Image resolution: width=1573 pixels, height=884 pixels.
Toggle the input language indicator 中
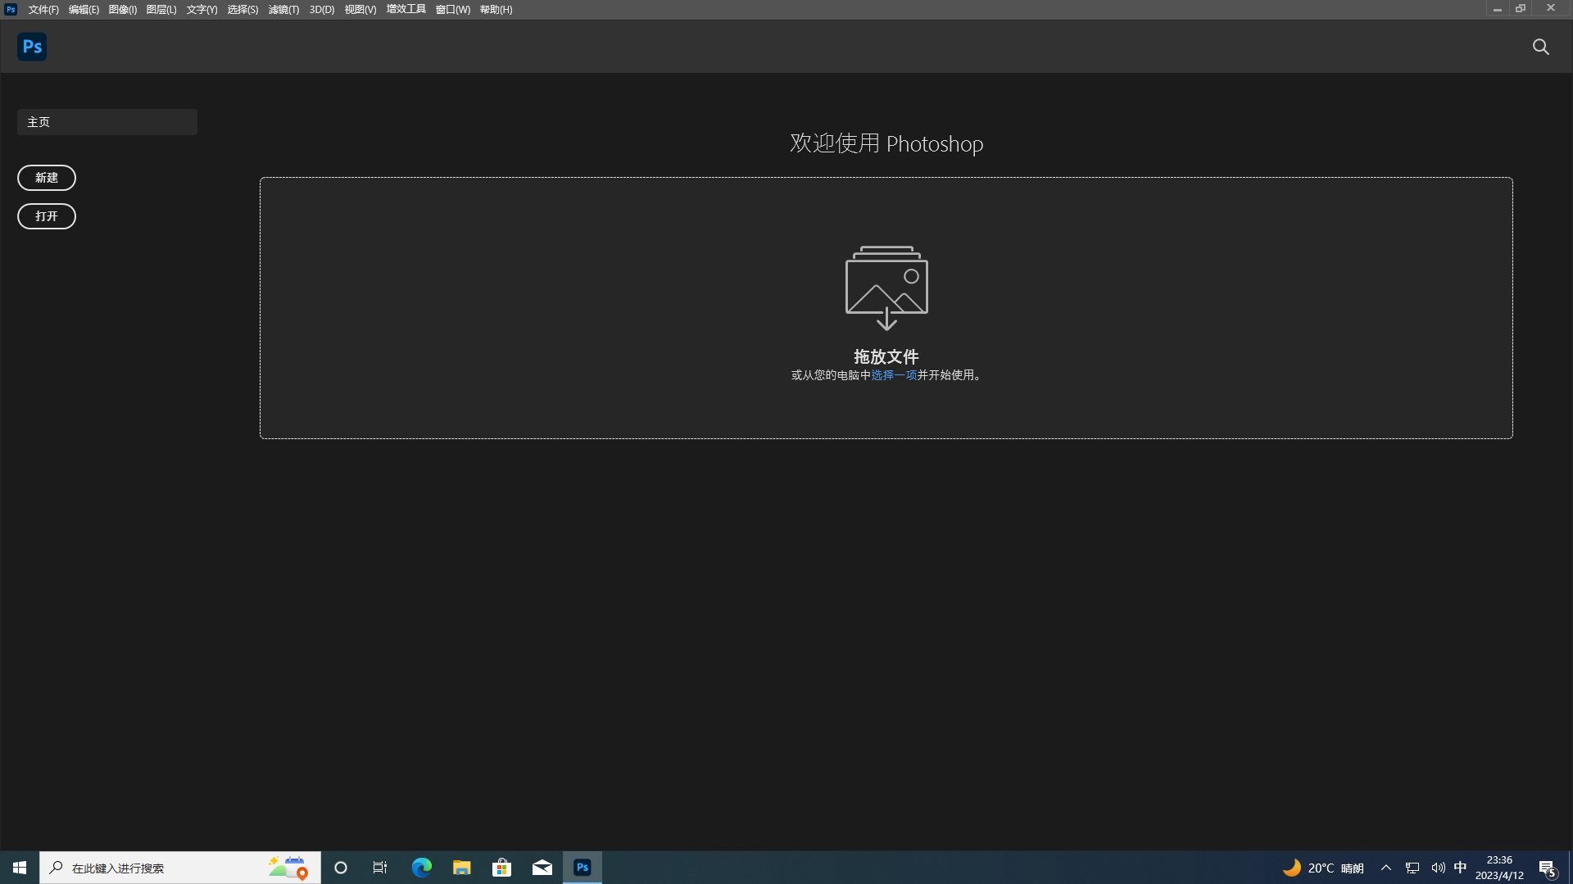[1461, 867]
